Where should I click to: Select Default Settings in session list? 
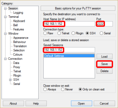pyautogui.click(x=69, y=56)
